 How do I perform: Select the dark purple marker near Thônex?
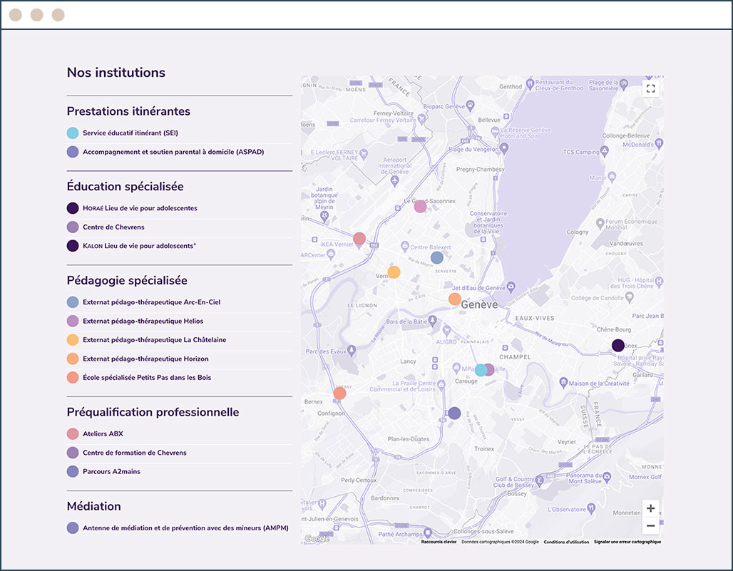point(618,345)
